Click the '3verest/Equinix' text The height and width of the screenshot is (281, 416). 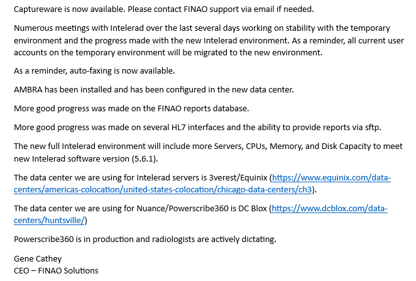click(x=238, y=177)
